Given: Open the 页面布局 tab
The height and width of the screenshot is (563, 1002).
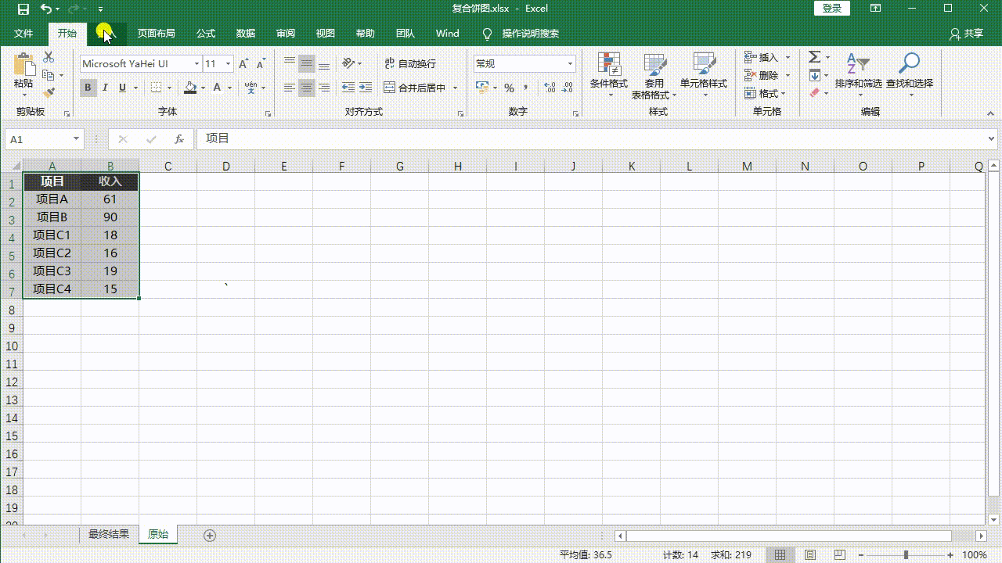Looking at the screenshot, I should (157, 34).
